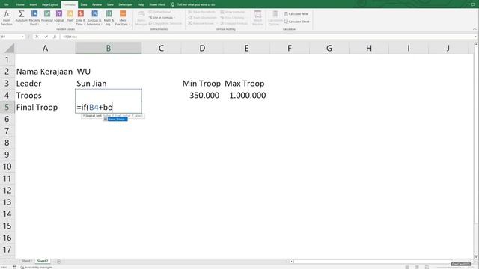Click Trace Precedents
479x269 pixels.
click(201, 12)
